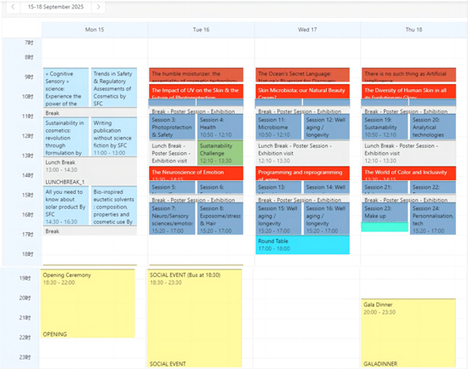This screenshot has height=369, width=468.
Task: Open Trends in Safety & Regulatory Assessments event
Action: [114, 88]
